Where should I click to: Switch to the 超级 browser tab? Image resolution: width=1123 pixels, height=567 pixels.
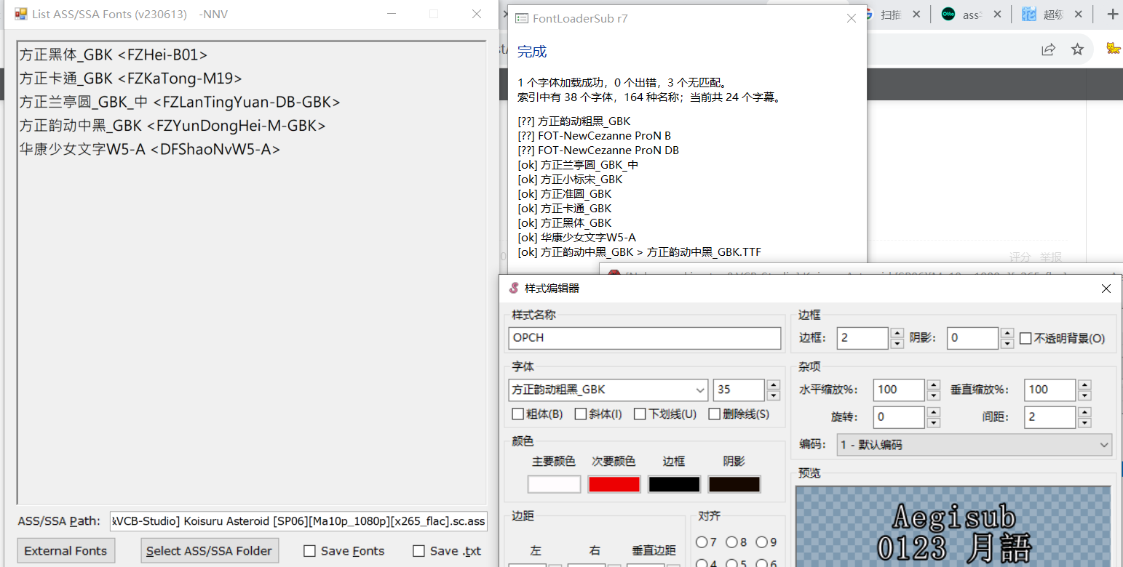[x=1043, y=14]
